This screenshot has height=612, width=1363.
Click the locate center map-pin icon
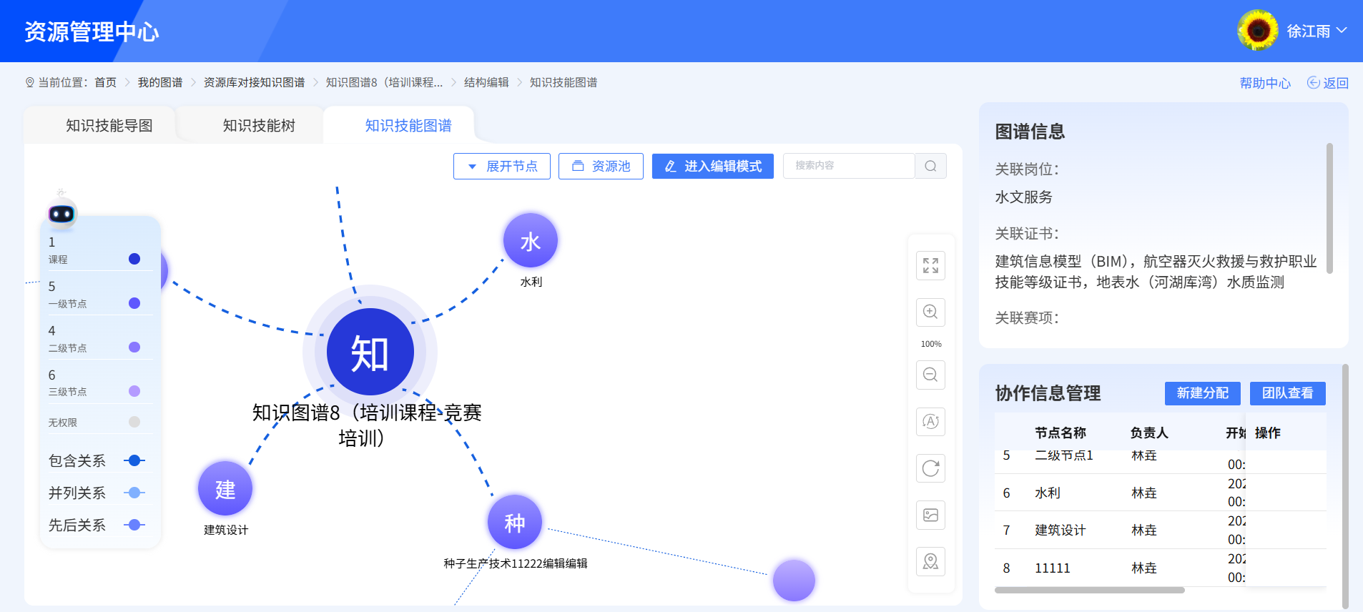(930, 561)
